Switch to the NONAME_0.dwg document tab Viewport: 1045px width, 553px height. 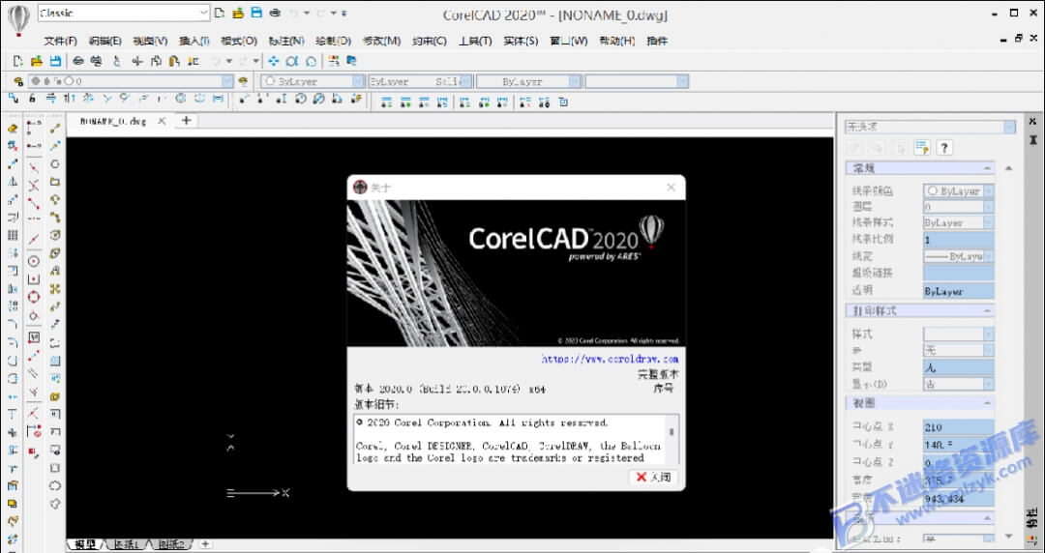(x=112, y=121)
